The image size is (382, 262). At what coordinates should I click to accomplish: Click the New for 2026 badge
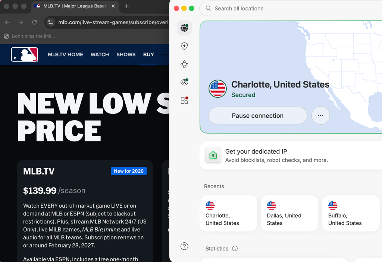pyautogui.click(x=129, y=171)
